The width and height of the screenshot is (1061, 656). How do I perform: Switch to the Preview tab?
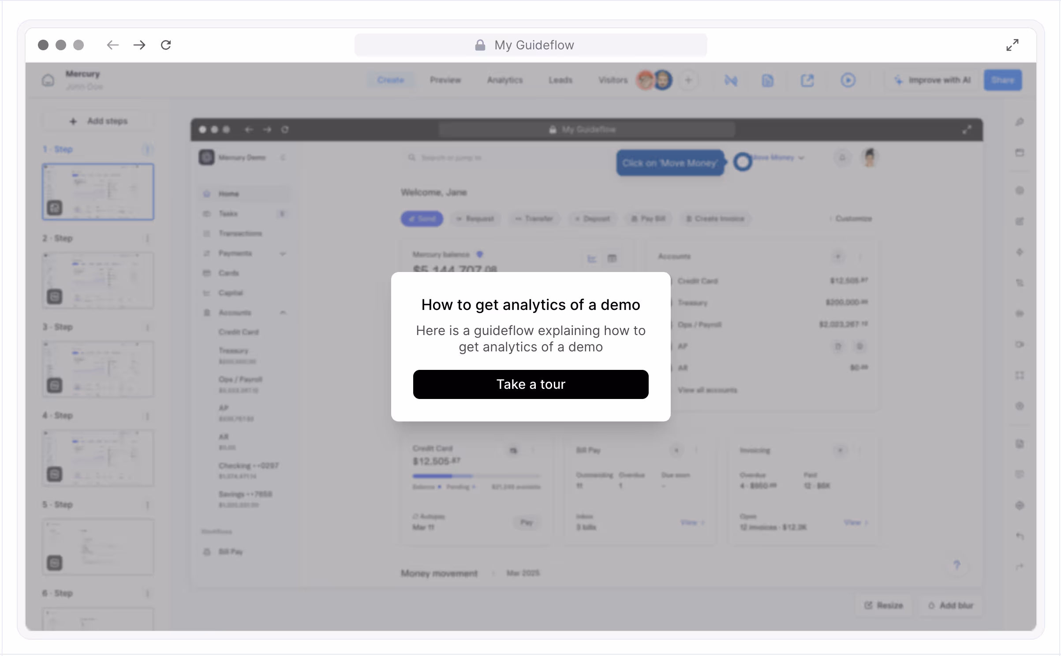click(445, 80)
